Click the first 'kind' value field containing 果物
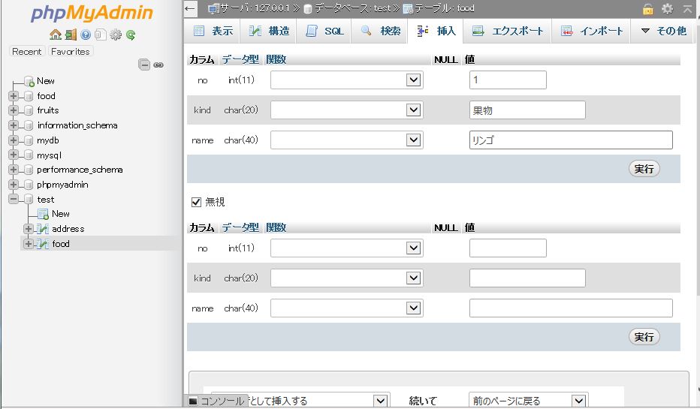 point(527,110)
